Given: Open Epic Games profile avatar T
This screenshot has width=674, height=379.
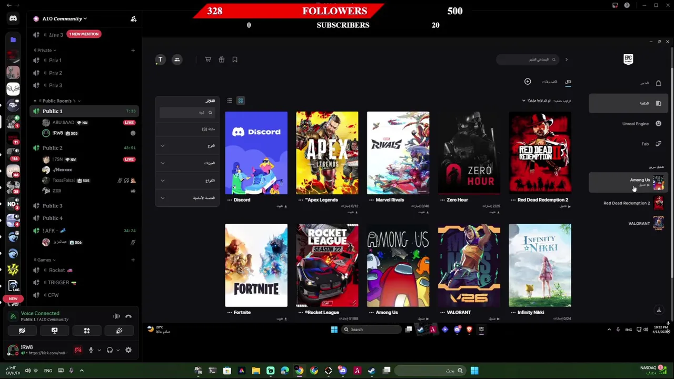Looking at the screenshot, I should click(x=161, y=59).
